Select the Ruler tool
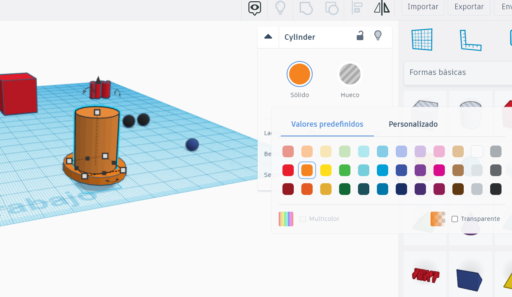Screen dimensions: 512x297 (470, 40)
